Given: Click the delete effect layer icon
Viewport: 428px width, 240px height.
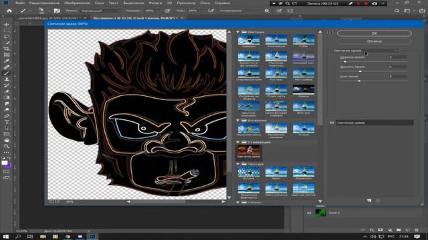Looking at the screenshot, I should point(378,201).
